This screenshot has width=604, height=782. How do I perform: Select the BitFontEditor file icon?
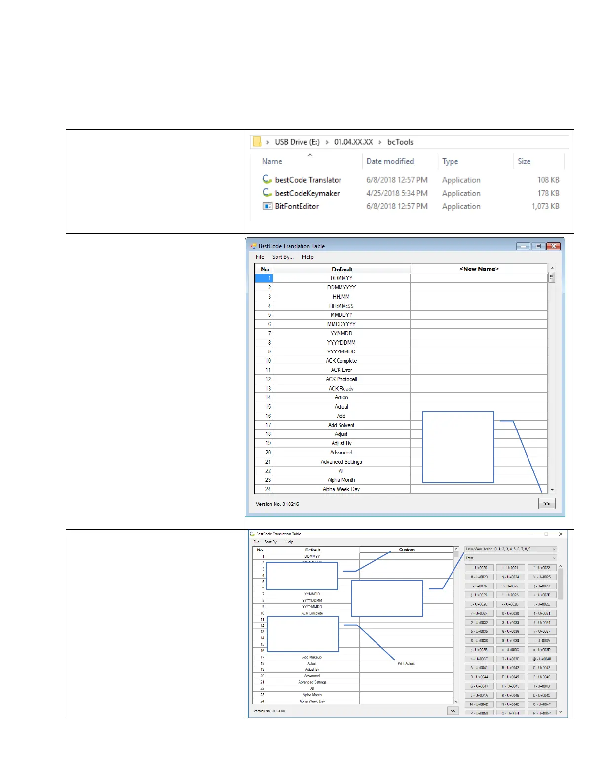pos(267,206)
